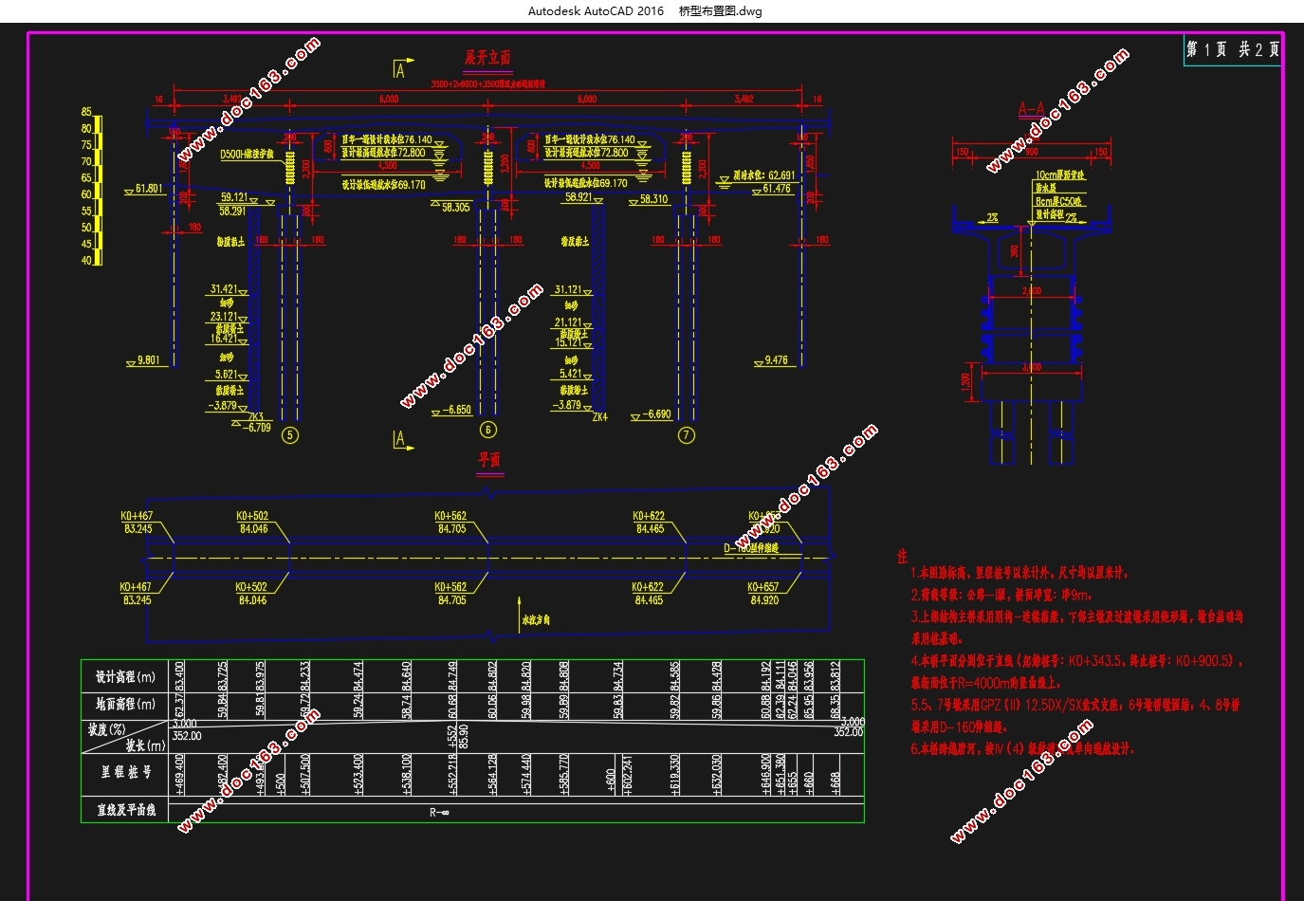Click the upper K0+467 station label

pyautogui.click(x=137, y=517)
